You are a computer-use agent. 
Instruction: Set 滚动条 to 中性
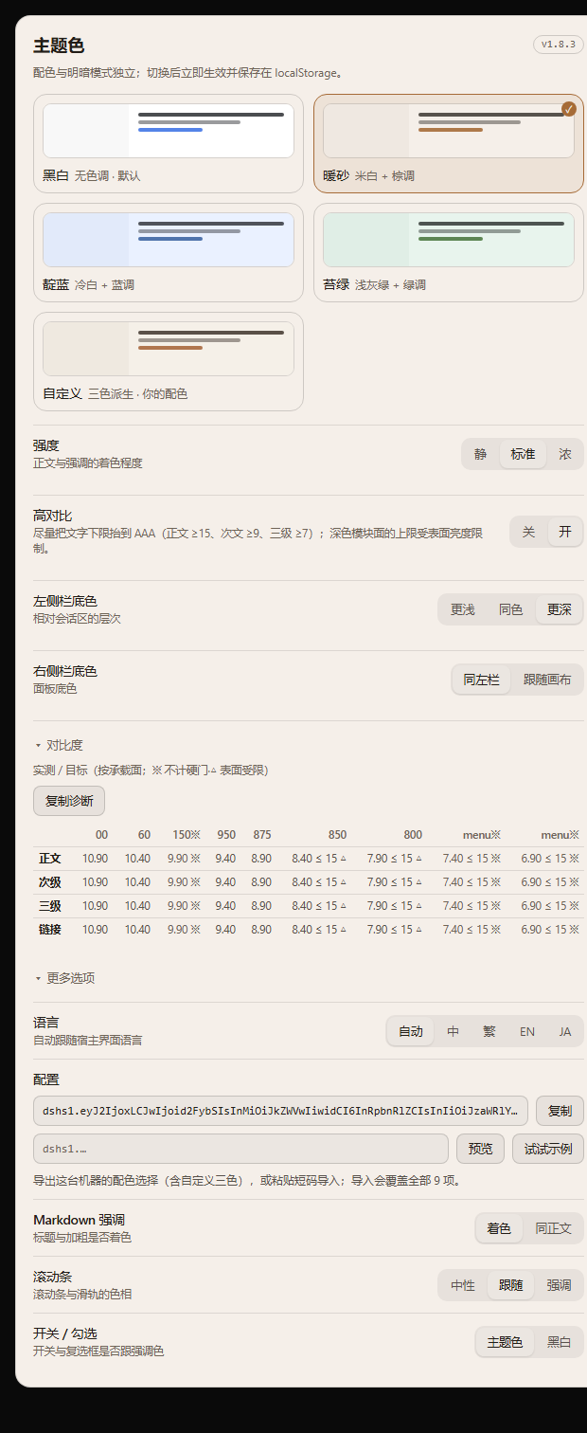coord(463,1285)
